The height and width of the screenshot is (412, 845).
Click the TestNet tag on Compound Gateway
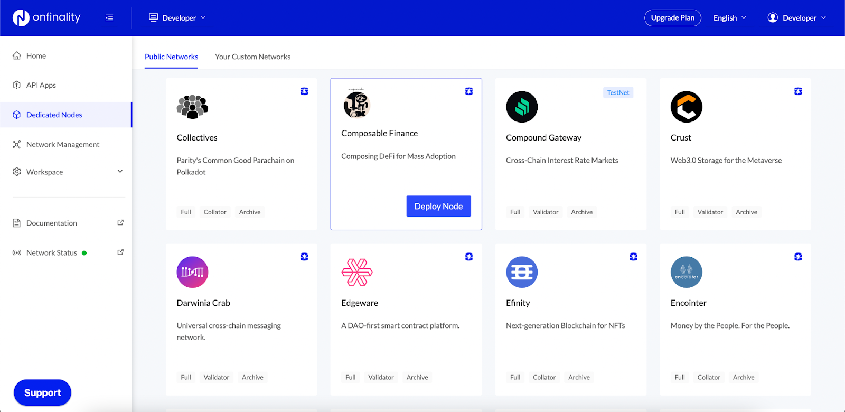[x=618, y=92]
